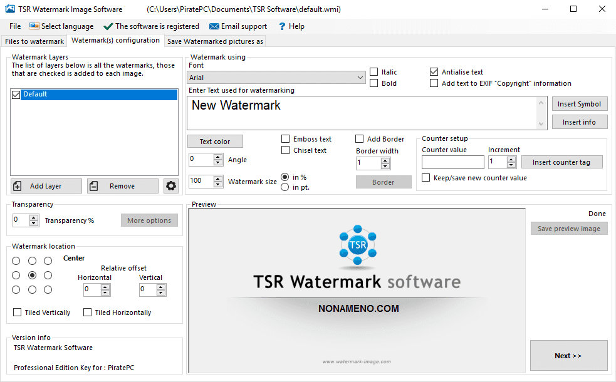Click the layer settings gear icon
Image resolution: width=616 pixels, height=382 pixels.
tap(170, 186)
